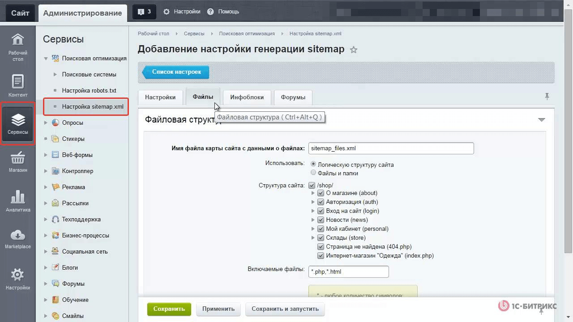Image resolution: width=573 pixels, height=322 pixels.
Task: Select the Файлы и папки radio option
Action: 313,172
